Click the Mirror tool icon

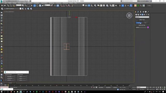pos(86,5)
